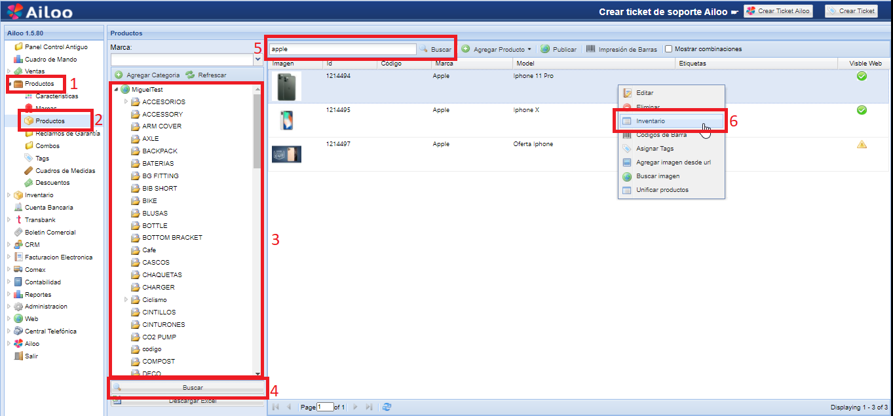Click Publicar globe button
The height and width of the screenshot is (416, 893).
pos(559,49)
